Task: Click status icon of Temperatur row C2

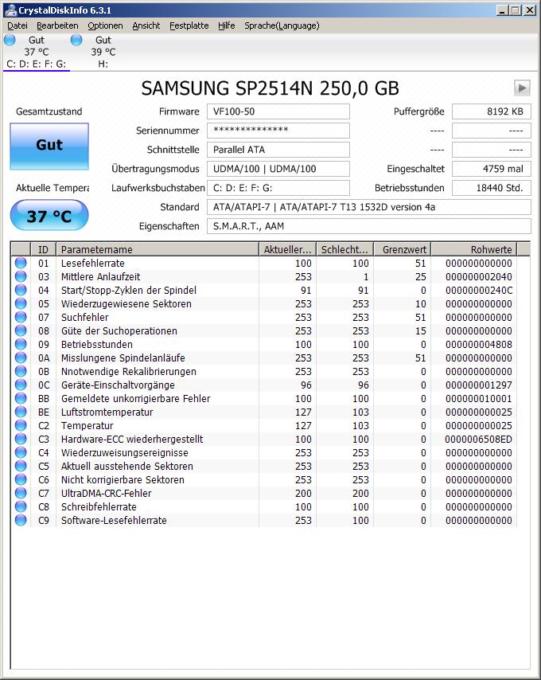Action: click(21, 425)
